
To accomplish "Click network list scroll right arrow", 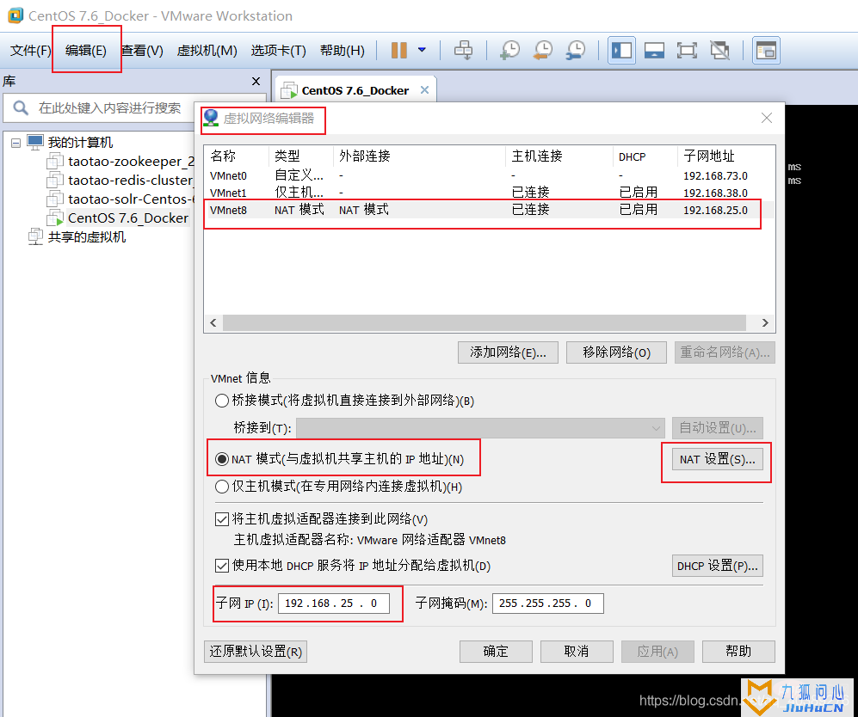I will click(x=766, y=323).
